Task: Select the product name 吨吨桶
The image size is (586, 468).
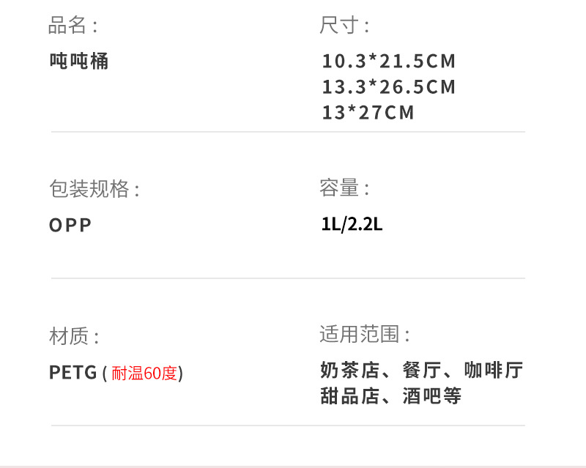Action: pos(79,62)
